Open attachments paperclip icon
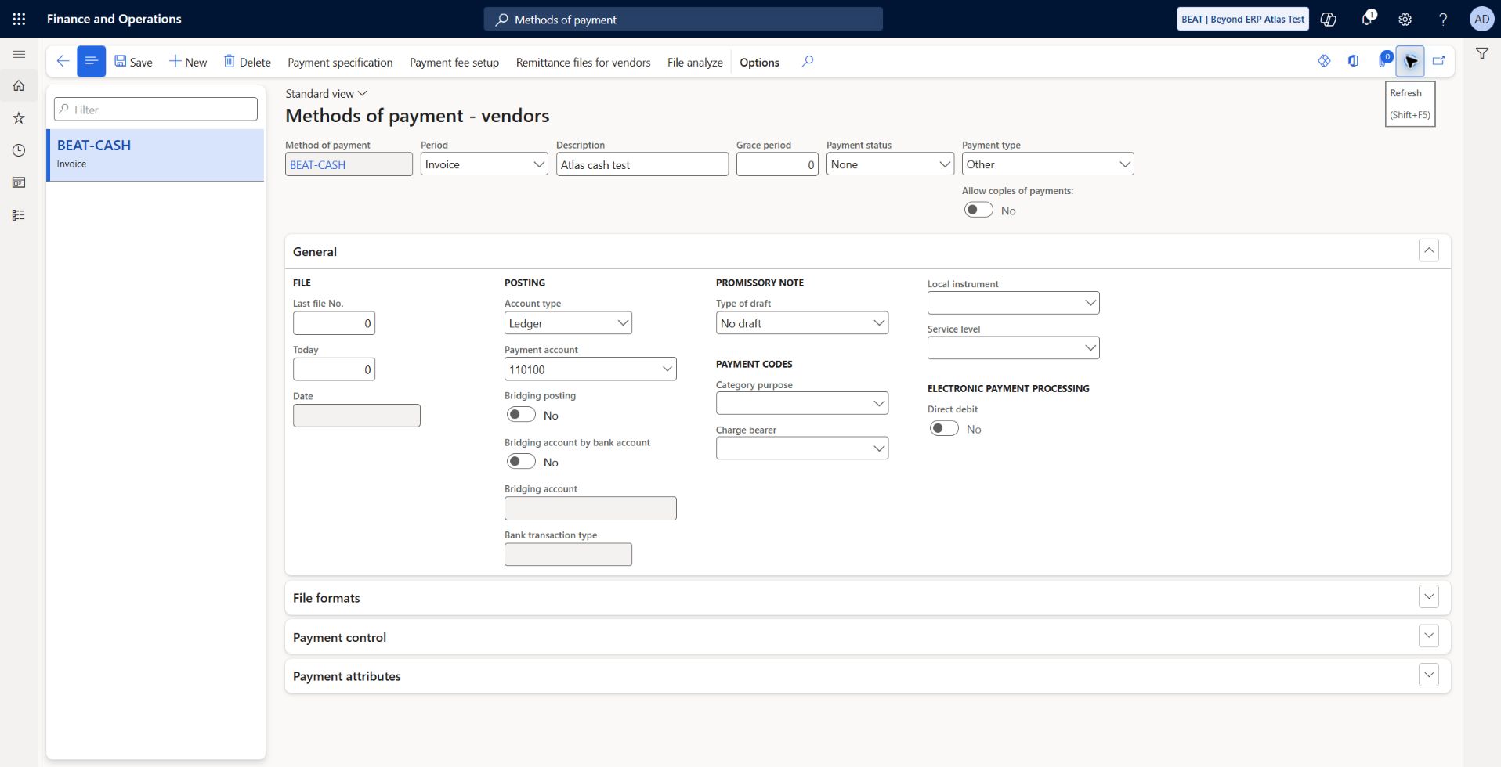 pyautogui.click(x=1383, y=61)
